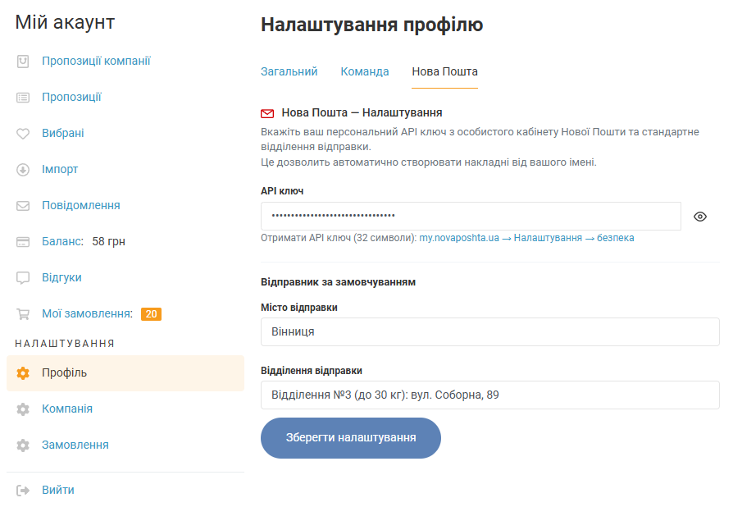Screen dimensions: 733x507
Task: Click the shopping bag icon for company offers
Action: pos(23,62)
